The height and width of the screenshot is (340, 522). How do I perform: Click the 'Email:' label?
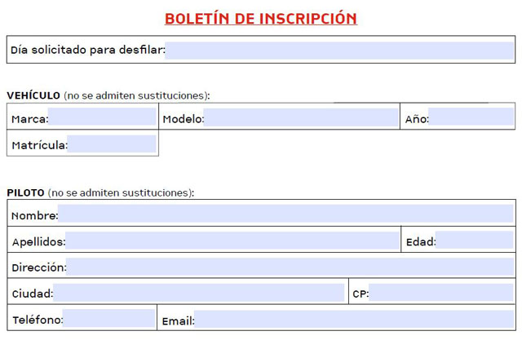(x=178, y=320)
